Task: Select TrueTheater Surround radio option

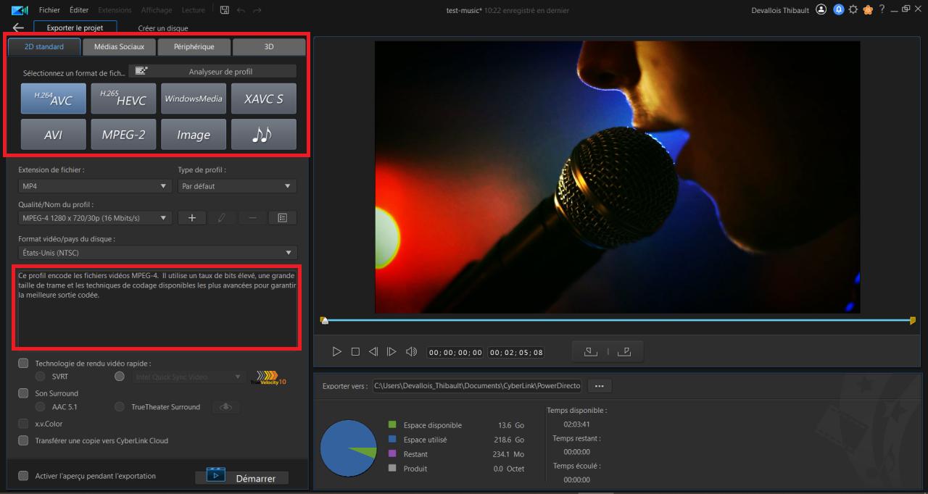Action: pos(120,406)
